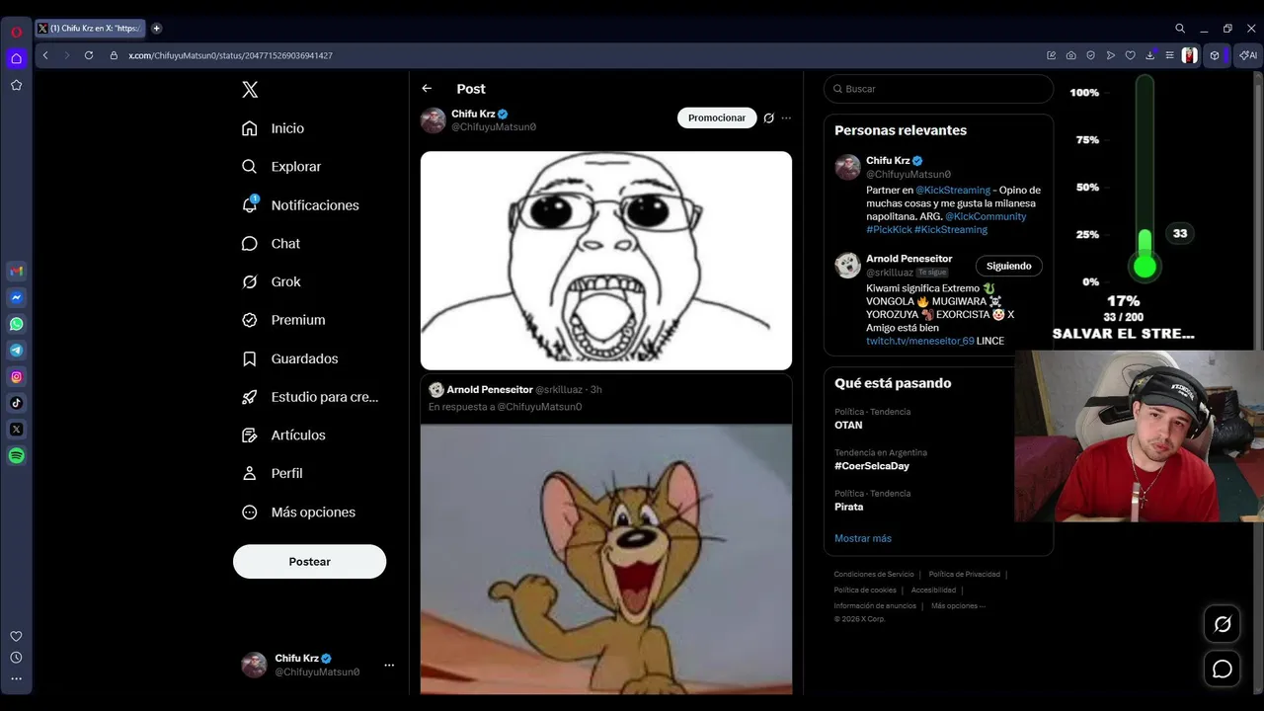This screenshot has width=1264, height=711.
Task: Open Grok in X navigation
Action: pyautogui.click(x=272, y=282)
